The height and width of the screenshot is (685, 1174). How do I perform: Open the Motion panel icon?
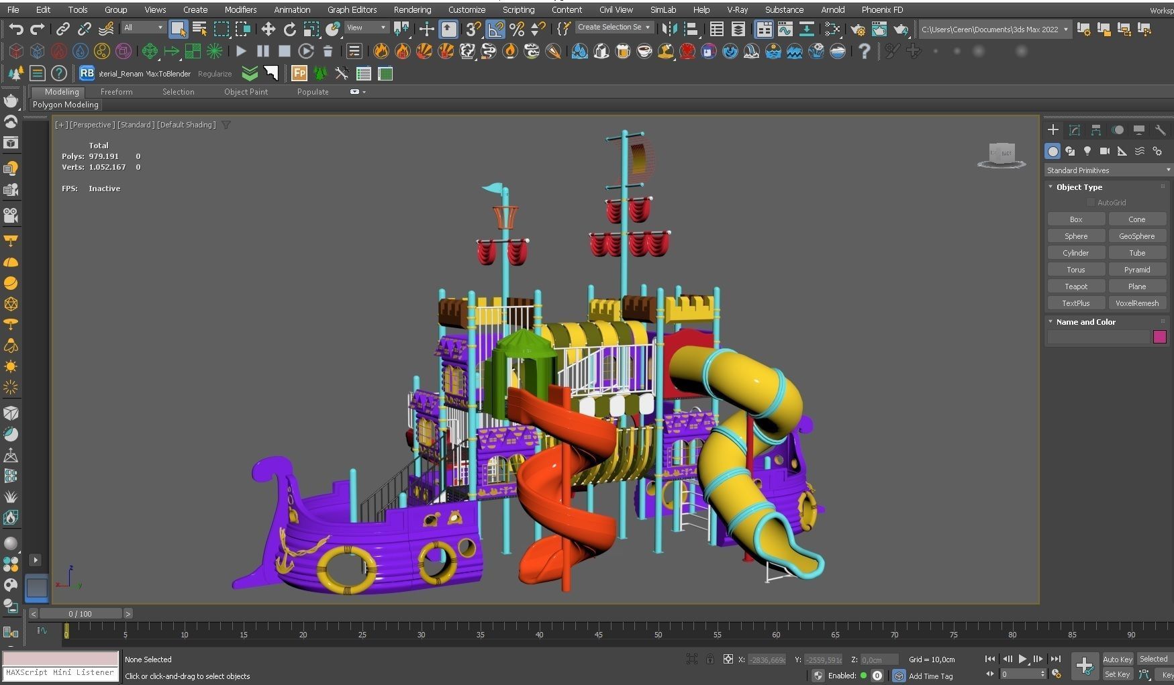click(x=1118, y=129)
